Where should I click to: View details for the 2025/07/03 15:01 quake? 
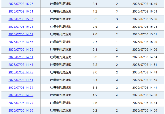click(21, 27)
